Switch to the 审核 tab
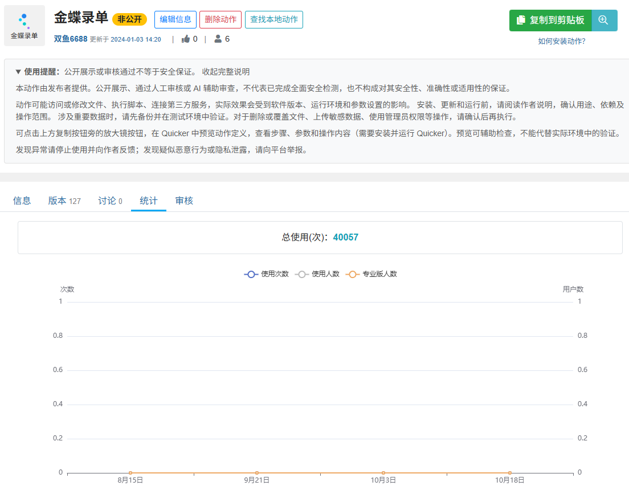The height and width of the screenshot is (490, 629). point(184,201)
